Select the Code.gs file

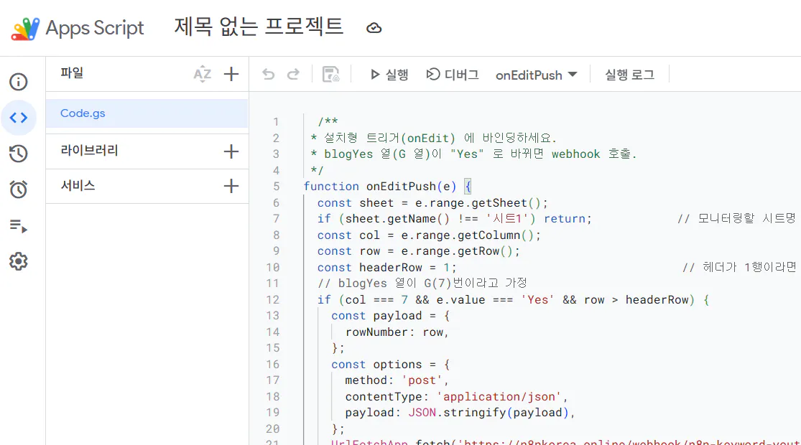147,113
